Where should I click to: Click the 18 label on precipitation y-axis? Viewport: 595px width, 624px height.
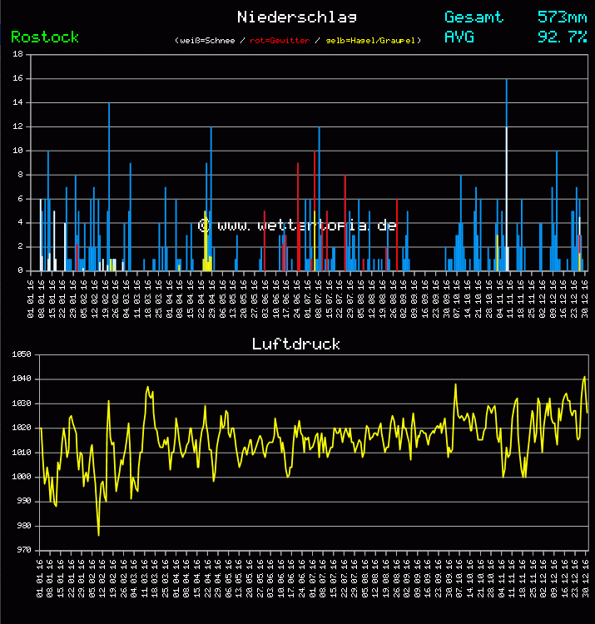point(18,55)
